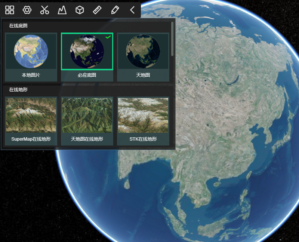Click the green checkmark on 必应底图
Viewport: 299px width, 242px height.
[x=108, y=37]
